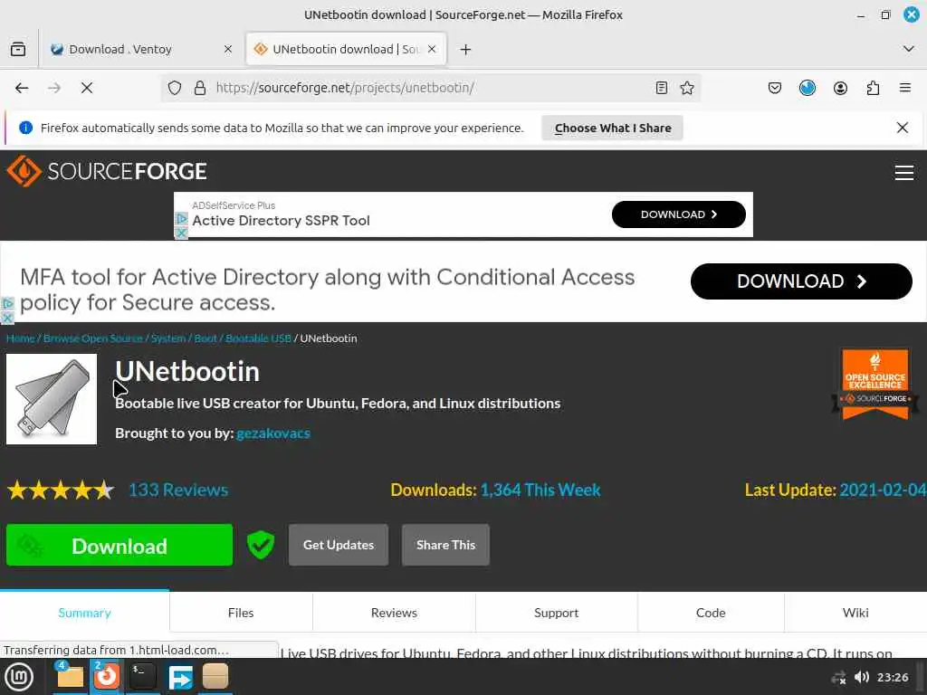Viewport: 927px width, 695px height.
Task: Open the Firefox account profile icon
Action: [x=840, y=88]
